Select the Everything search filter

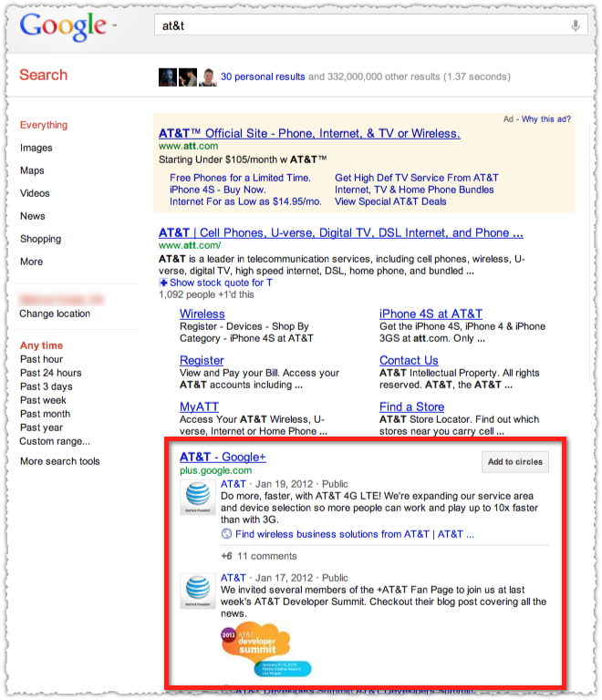(44, 125)
